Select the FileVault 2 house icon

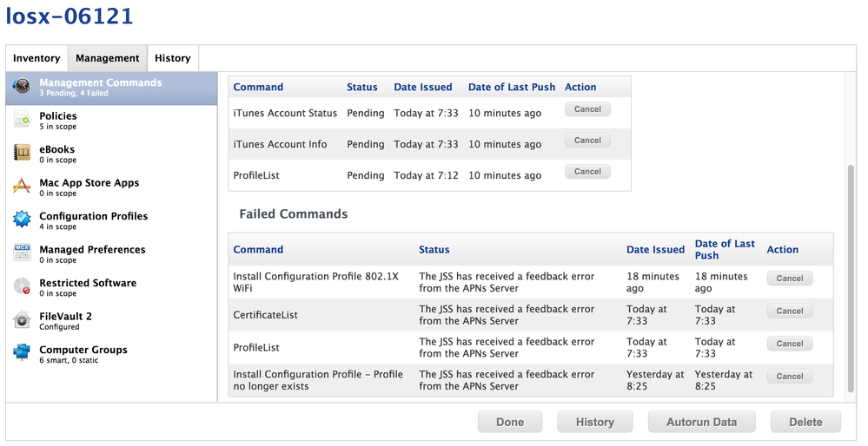tap(22, 319)
